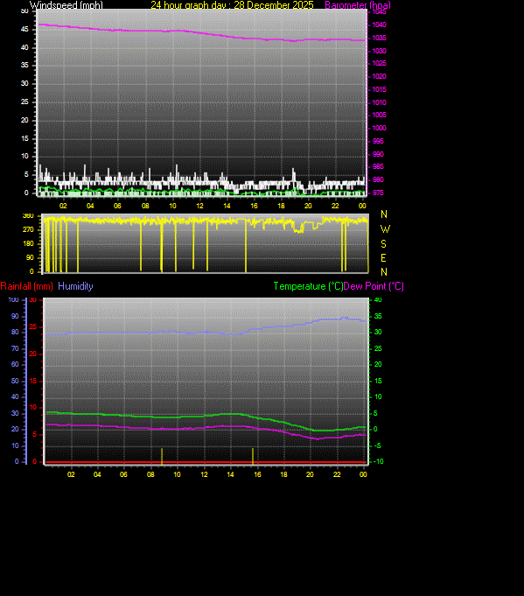This screenshot has width=524, height=596.
Task: Select "15" on the windspeed axis
Action: 24,138
